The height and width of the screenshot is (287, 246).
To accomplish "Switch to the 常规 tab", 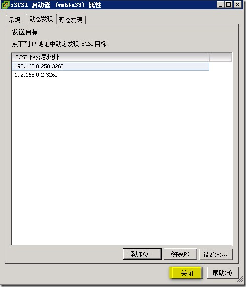I will tap(15, 20).
